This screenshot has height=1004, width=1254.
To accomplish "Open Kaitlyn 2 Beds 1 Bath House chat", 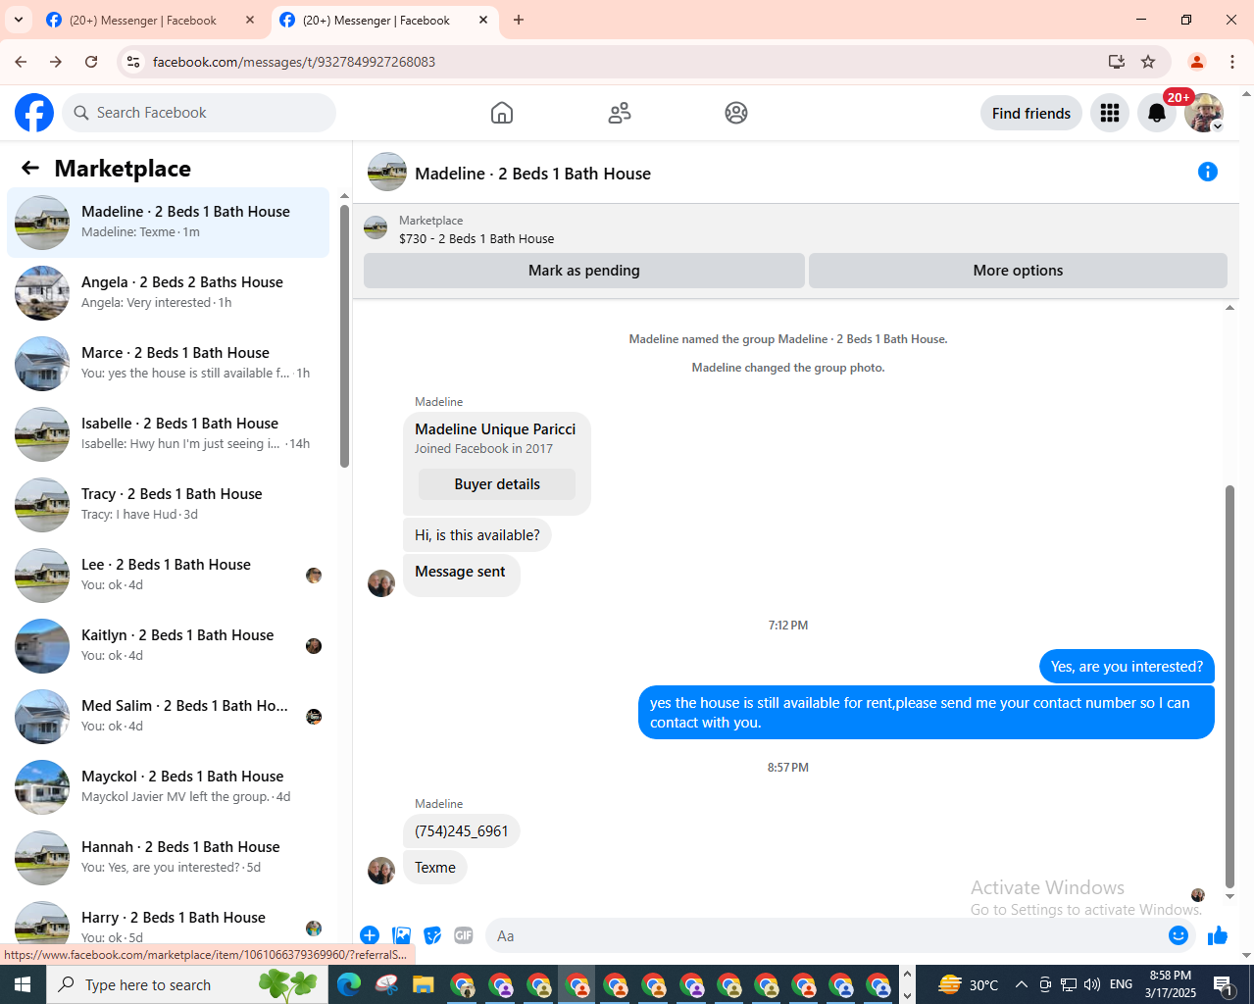I will point(169,646).
